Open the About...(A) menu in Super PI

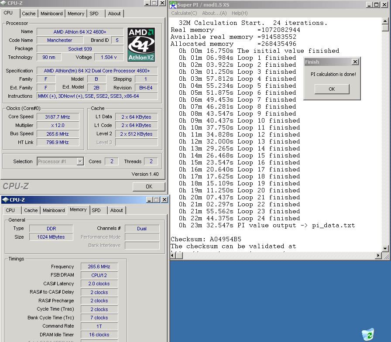pyautogui.click(x=214, y=13)
